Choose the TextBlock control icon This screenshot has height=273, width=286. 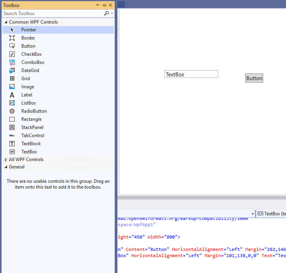pos(12,144)
